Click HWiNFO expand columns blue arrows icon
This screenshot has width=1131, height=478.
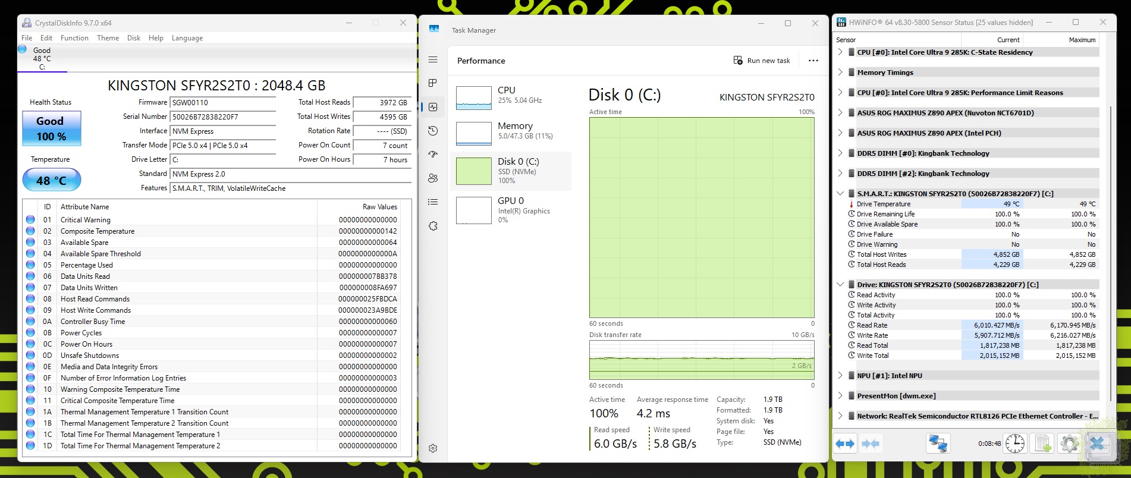(x=845, y=444)
